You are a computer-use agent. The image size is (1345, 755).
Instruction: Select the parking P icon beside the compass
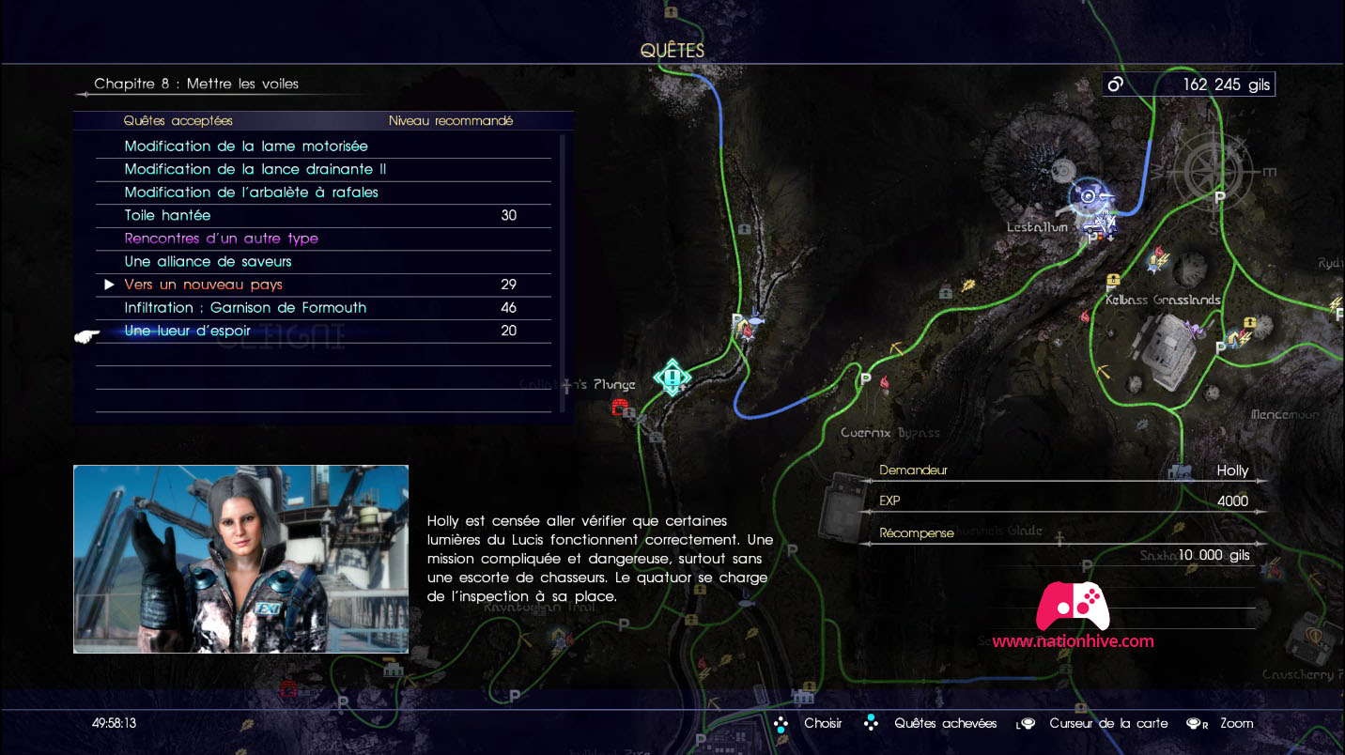tap(1219, 197)
